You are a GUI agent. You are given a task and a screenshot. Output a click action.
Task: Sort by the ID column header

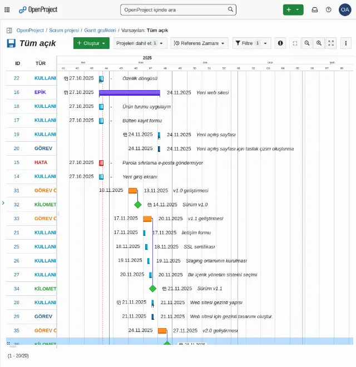[18, 63]
